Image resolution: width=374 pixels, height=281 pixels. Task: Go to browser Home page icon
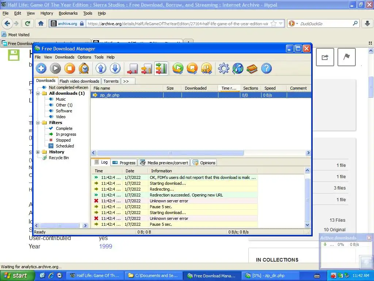click(x=41, y=23)
